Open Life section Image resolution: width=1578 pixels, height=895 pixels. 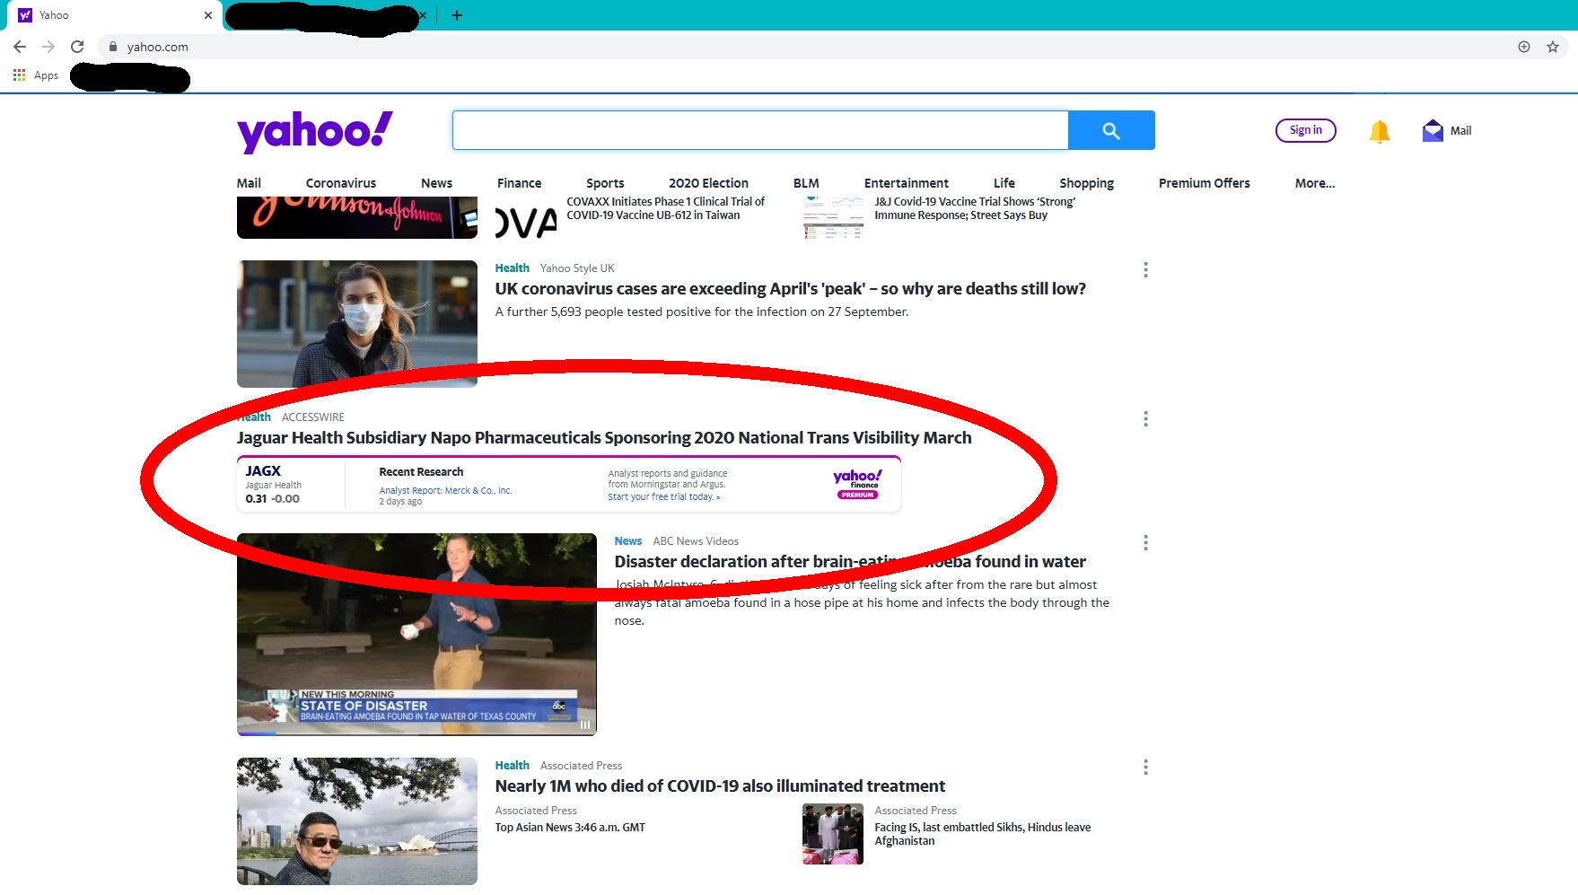point(1004,183)
